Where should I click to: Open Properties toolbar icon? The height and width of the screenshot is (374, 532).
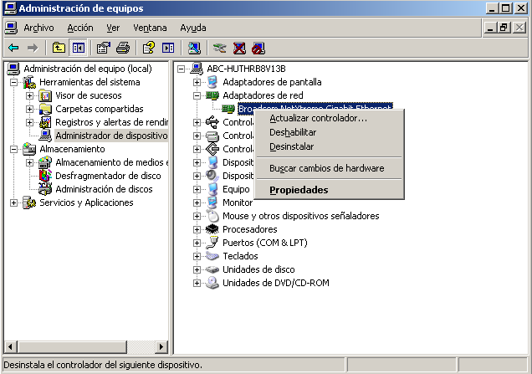tap(104, 48)
